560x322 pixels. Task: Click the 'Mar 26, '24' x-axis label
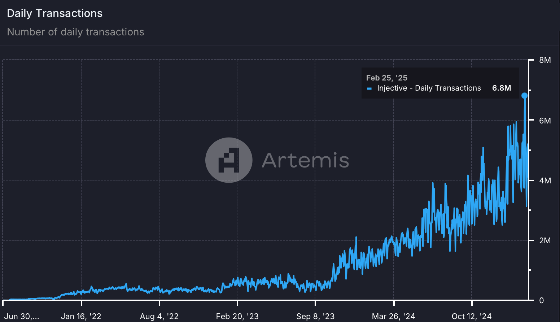(x=393, y=317)
